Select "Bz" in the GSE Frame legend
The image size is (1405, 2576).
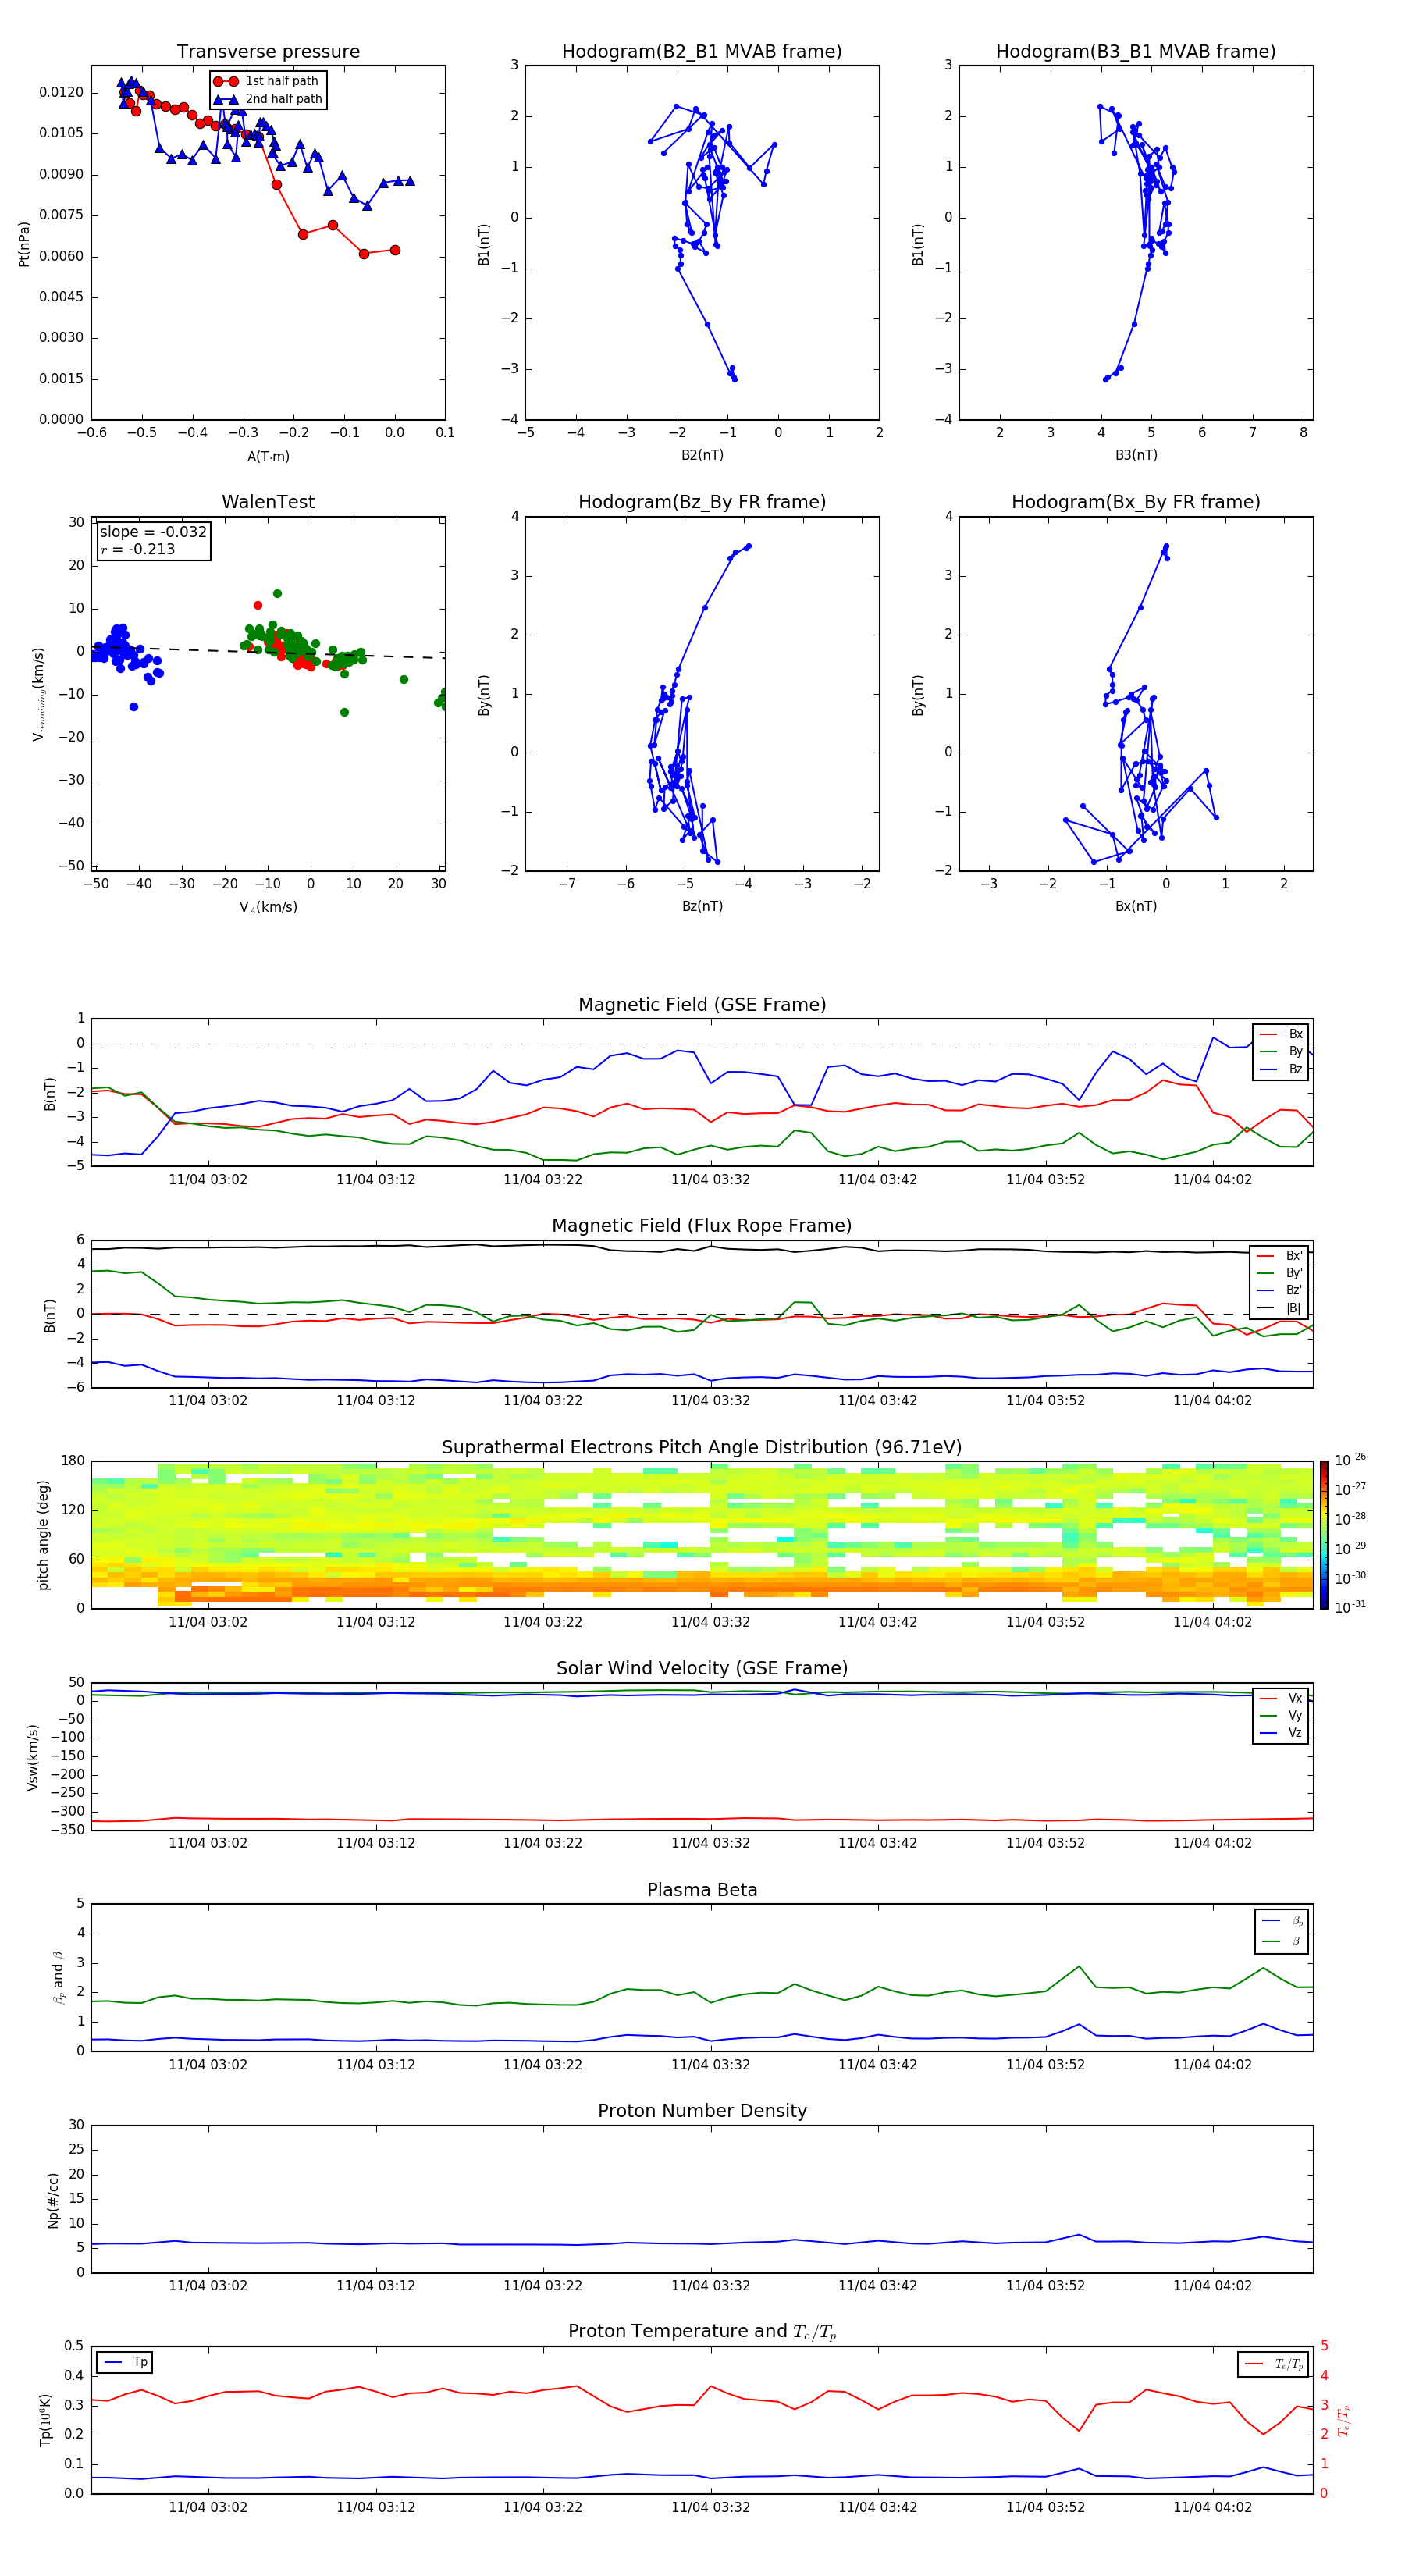1282,1069
